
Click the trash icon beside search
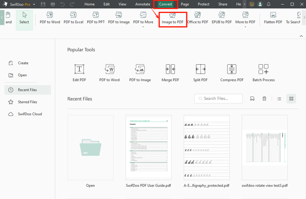[264, 99]
